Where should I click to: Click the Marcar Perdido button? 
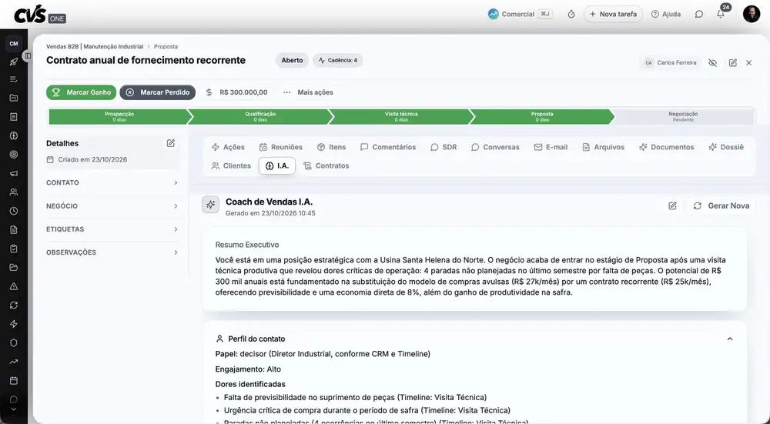pos(158,92)
